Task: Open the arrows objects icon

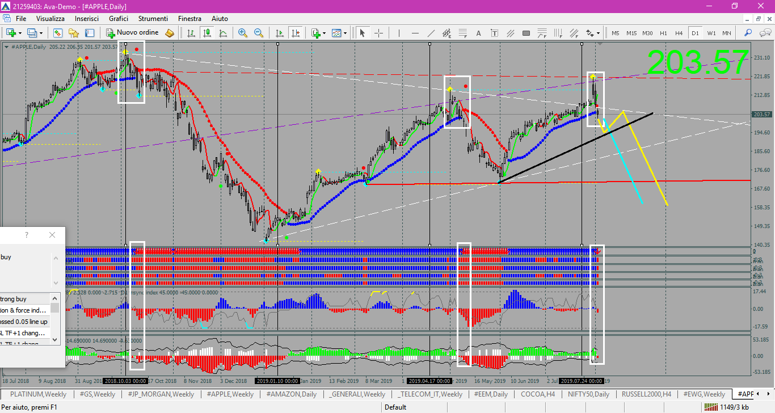Action: [x=589, y=32]
